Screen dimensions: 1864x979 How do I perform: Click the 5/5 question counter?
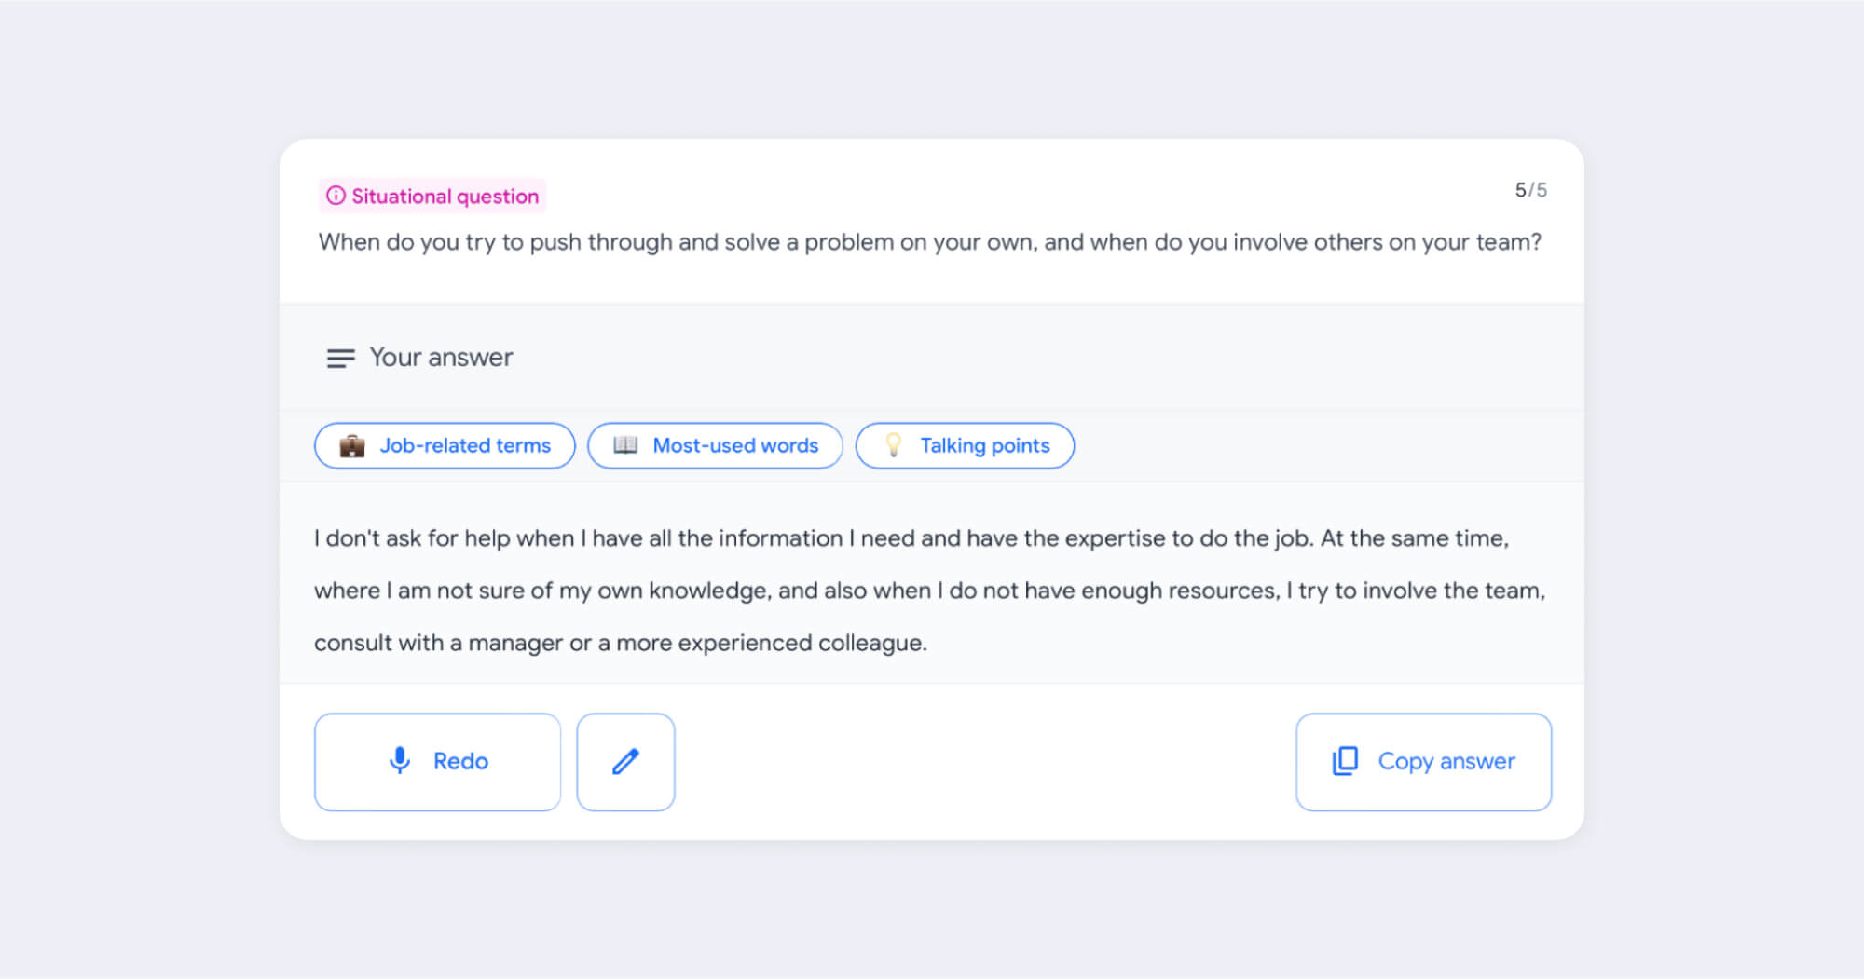1530,190
